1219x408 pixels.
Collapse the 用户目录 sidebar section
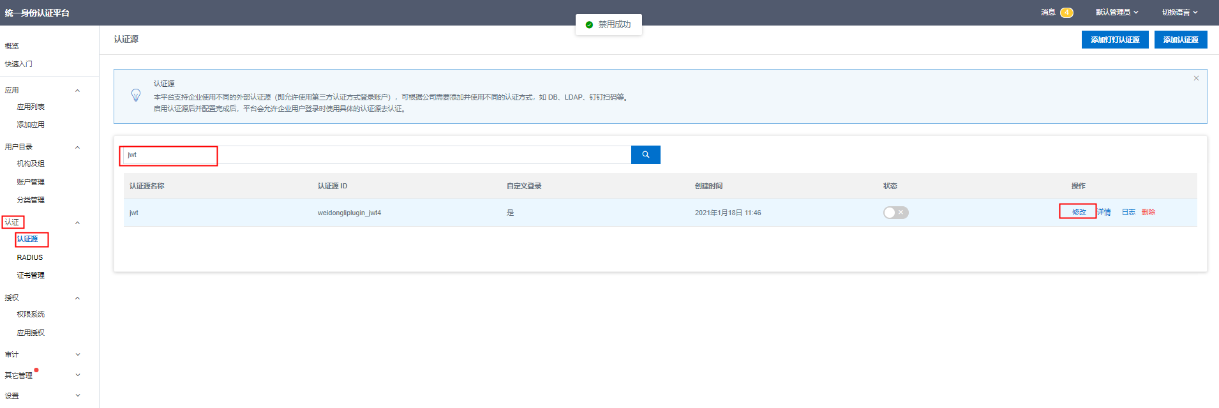[77, 147]
